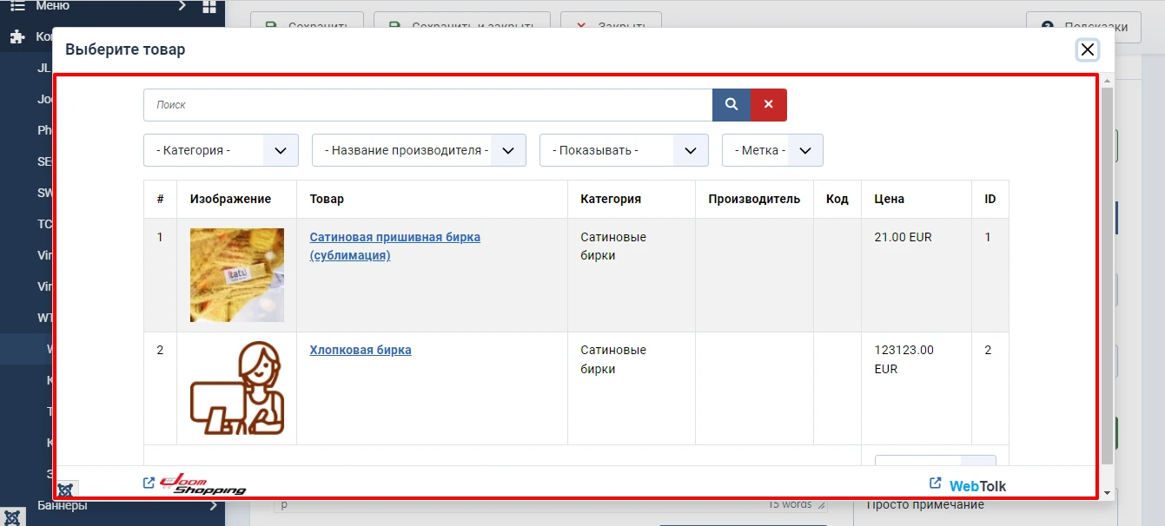This screenshot has height=526, width=1165.
Task: Click the satin label product thumbnail
Action: click(237, 275)
